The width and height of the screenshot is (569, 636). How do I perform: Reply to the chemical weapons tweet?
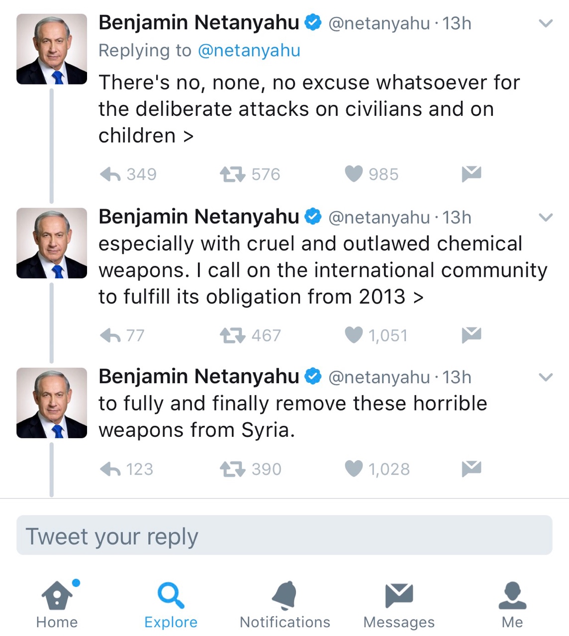pos(110,336)
